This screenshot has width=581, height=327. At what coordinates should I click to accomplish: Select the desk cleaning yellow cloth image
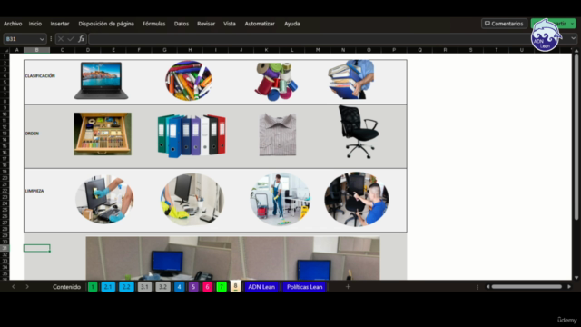[192, 200]
